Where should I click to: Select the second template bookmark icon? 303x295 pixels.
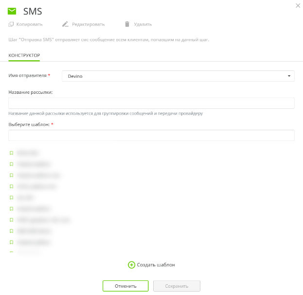pyautogui.click(x=11, y=164)
